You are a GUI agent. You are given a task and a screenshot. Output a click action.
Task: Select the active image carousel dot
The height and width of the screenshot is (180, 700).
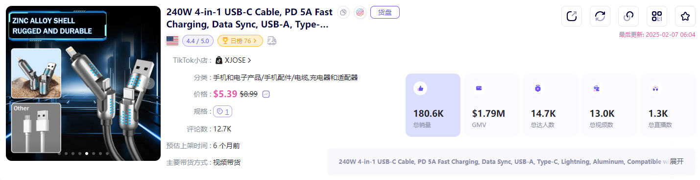(x=87, y=154)
